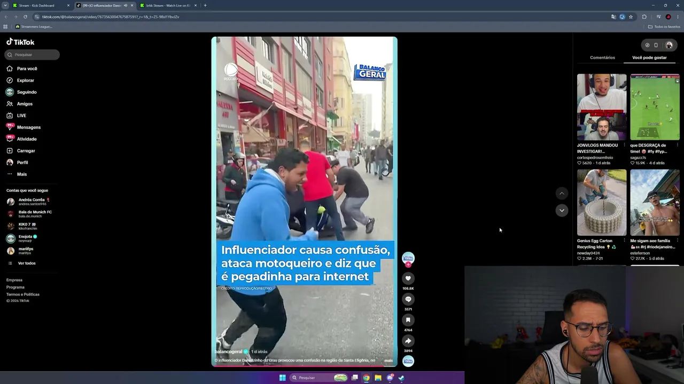The height and width of the screenshot is (384, 684).
Task: Seek in the video's red progress bar
Action: pyautogui.click(x=304, y=366)
